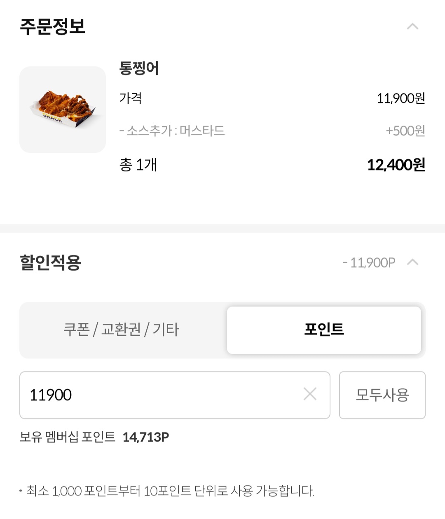445x519 pixels.
Task: Click the 주문정보 section heading
Action: click(53, 27)
